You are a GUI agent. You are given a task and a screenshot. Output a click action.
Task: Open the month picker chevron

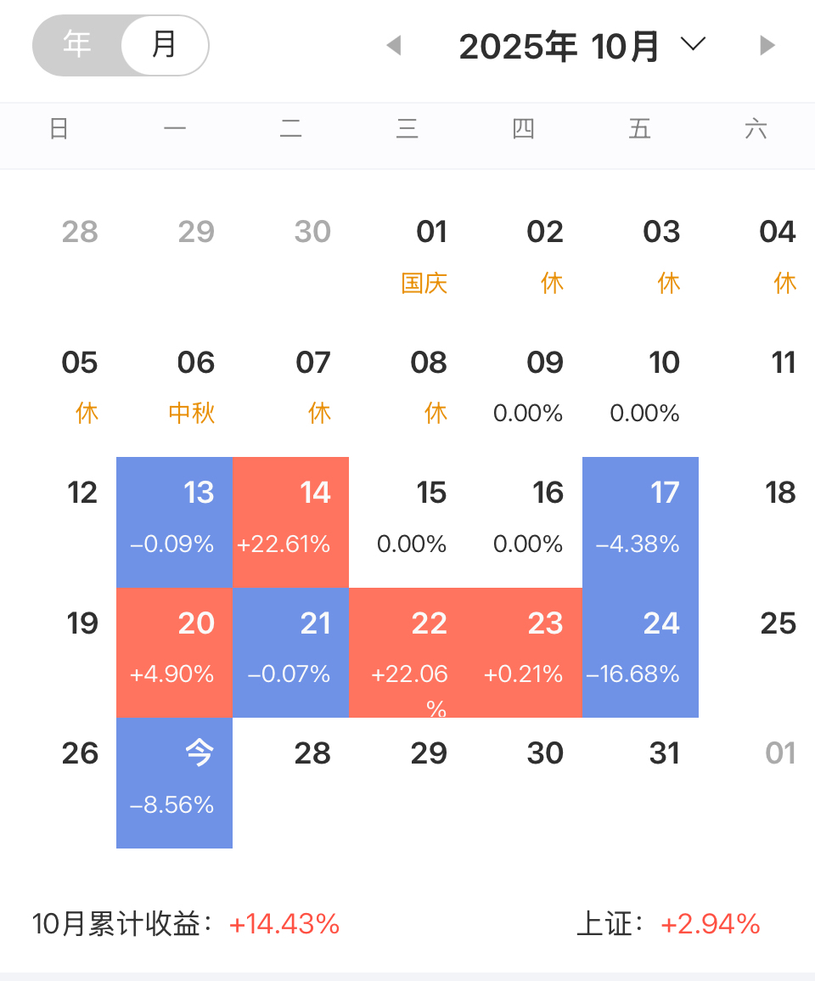click(694, 45)
